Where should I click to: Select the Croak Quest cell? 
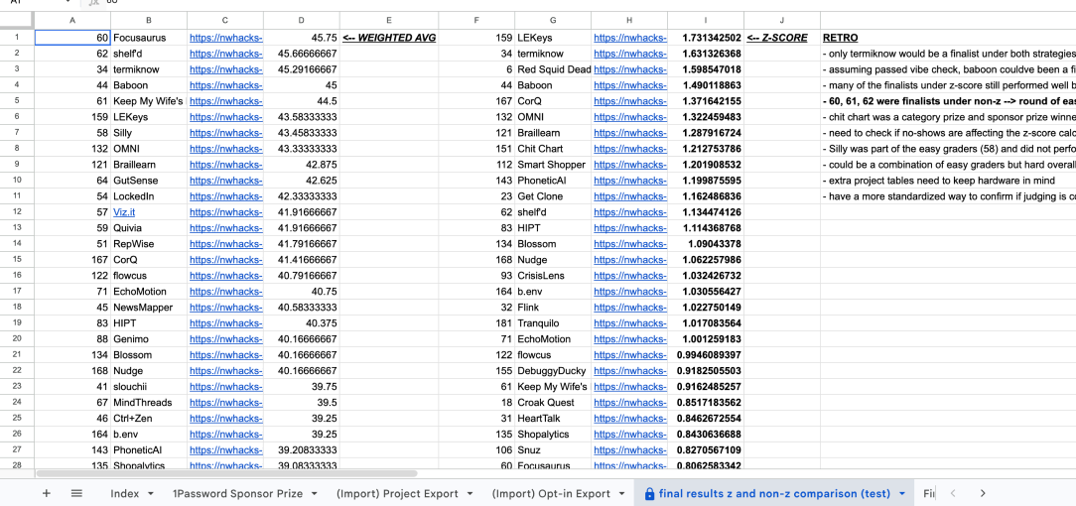coord(553,403)
